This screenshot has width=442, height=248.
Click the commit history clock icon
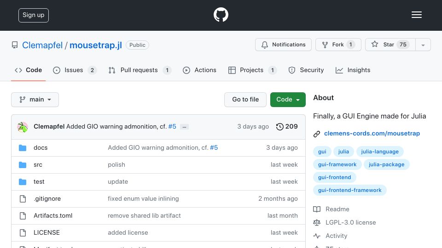(x=279, y=127)
